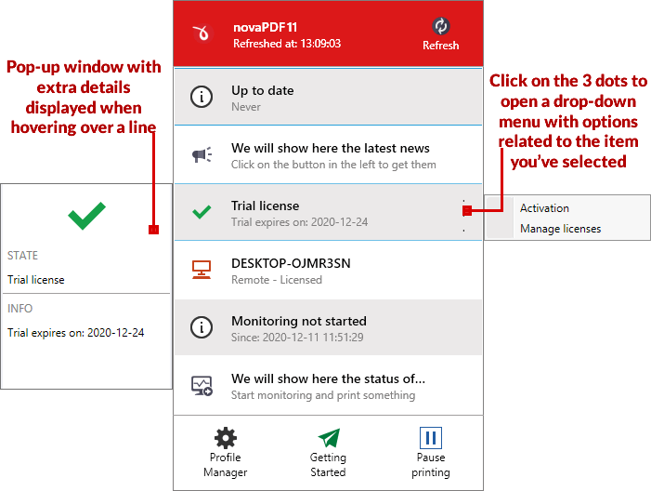Click 'Remote - Licensed' subtitle

[277, 280]
